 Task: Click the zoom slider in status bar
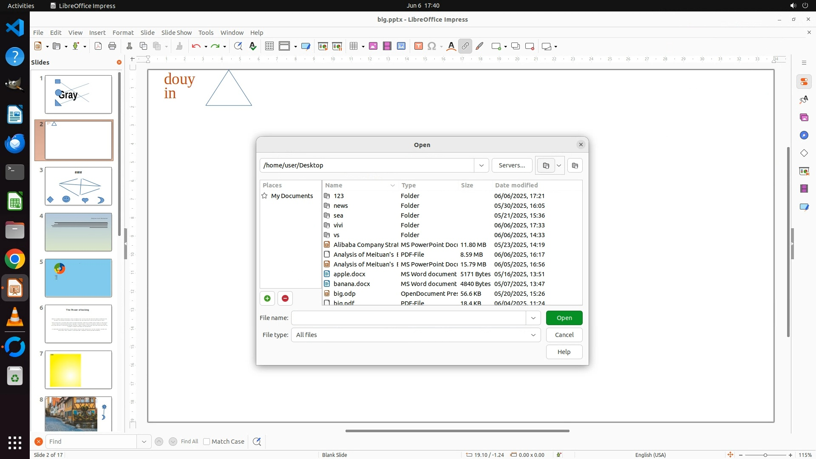[765, 455]
